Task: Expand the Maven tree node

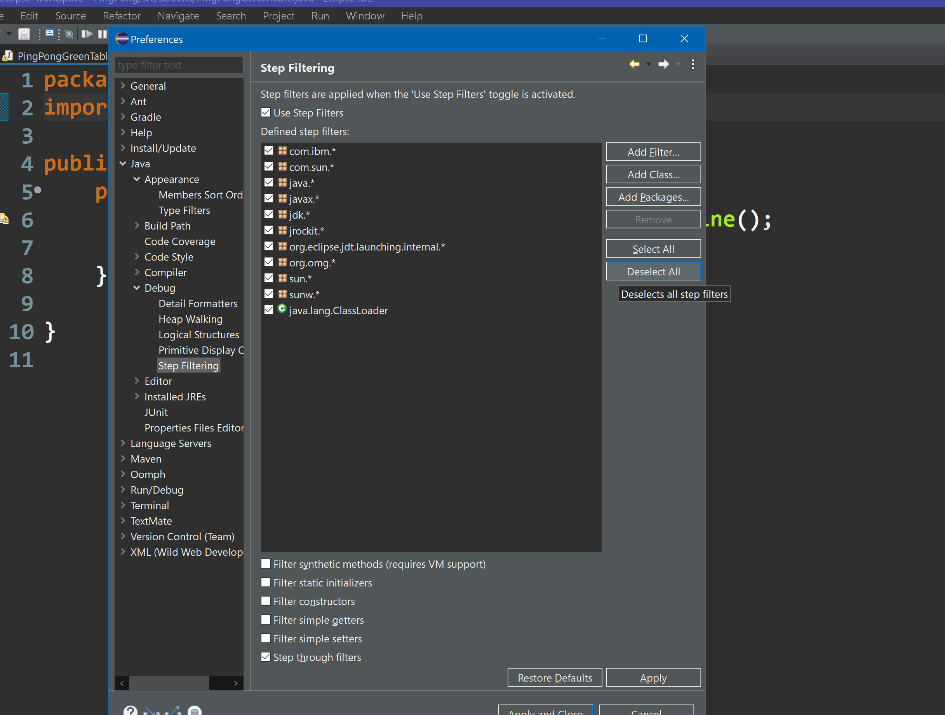Action: [x=123, y=458]
